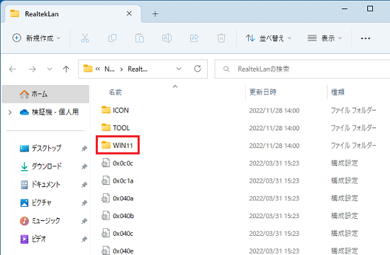390x255 pixels.
Task: Click the Copy icon in the toolbar
Action: [113, 38]
